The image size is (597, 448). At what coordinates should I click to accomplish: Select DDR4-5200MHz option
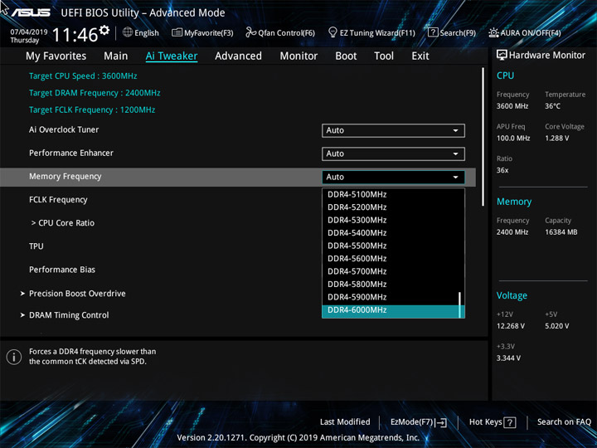tap(391, 207)
